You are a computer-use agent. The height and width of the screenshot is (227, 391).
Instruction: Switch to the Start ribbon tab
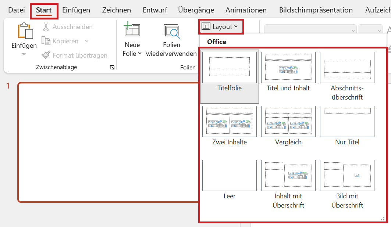point(44,10)
